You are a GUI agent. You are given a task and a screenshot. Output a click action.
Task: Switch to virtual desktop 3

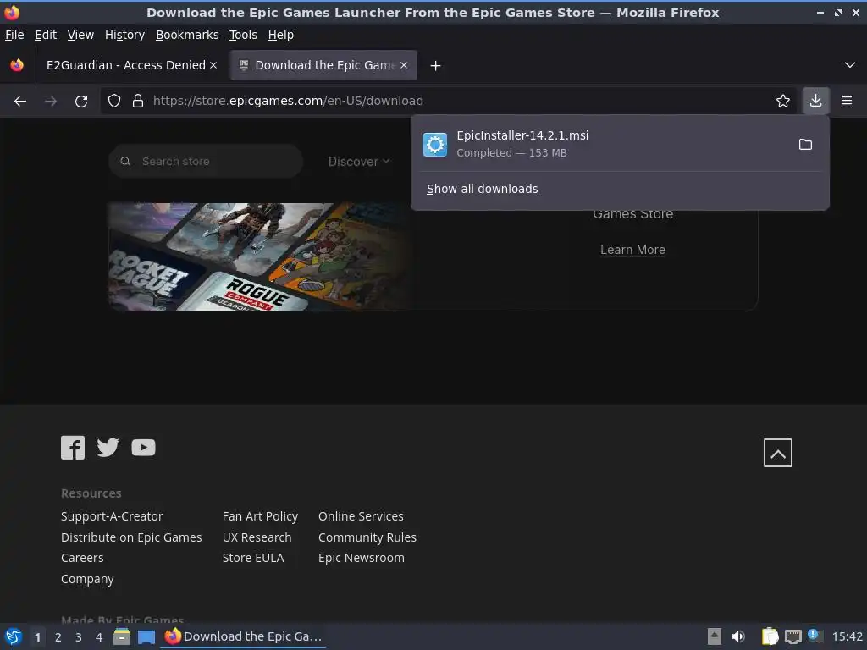79,637
